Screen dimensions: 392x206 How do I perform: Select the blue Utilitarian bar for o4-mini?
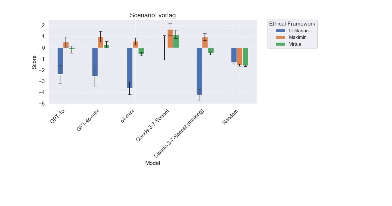(130, 68)
